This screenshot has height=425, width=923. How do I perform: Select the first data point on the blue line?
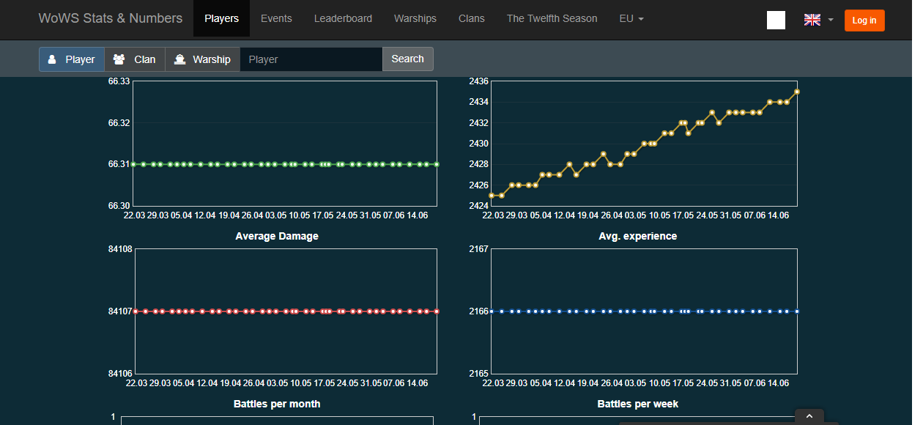(x=492, y=311)
